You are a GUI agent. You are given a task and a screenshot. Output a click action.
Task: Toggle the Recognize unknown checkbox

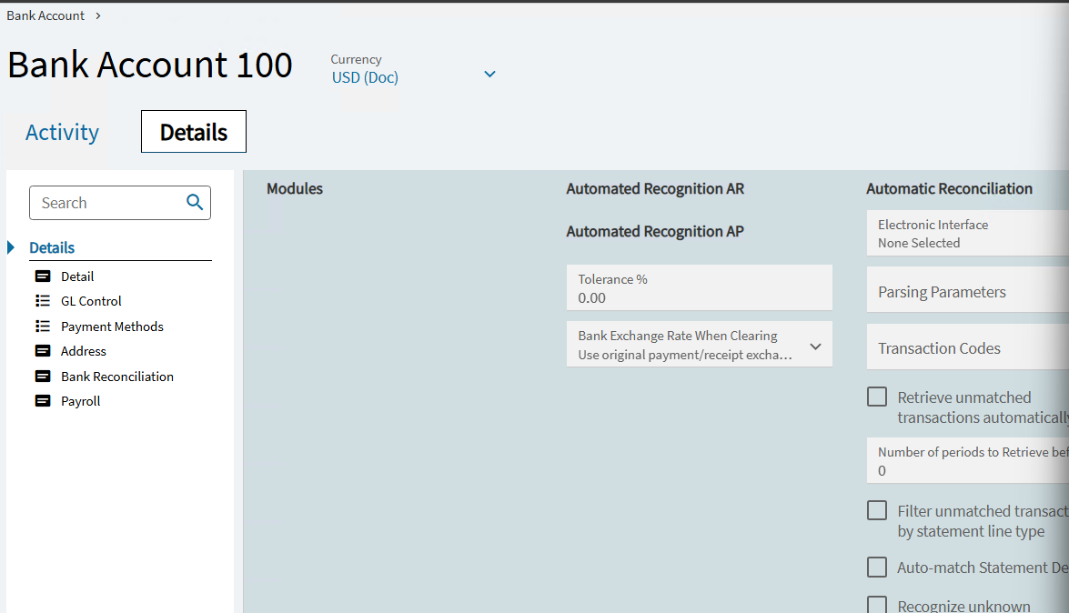(877, 605)
